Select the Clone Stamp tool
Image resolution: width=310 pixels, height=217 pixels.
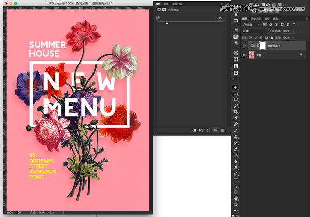(236, 137)
